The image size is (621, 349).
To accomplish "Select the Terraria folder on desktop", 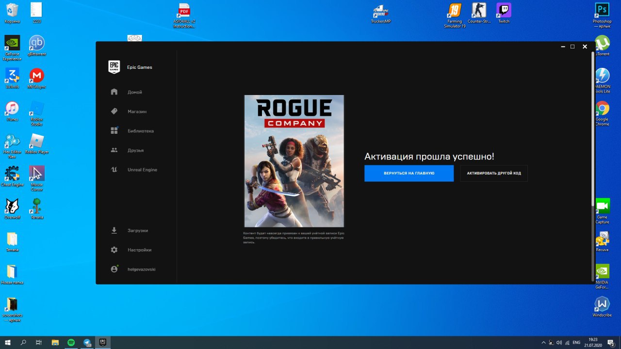I will pyautogui.click(x=12, y=241).
